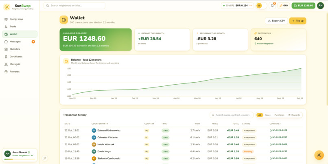
Task: Click Export CSV button
Action: click(x=276, y=21)
